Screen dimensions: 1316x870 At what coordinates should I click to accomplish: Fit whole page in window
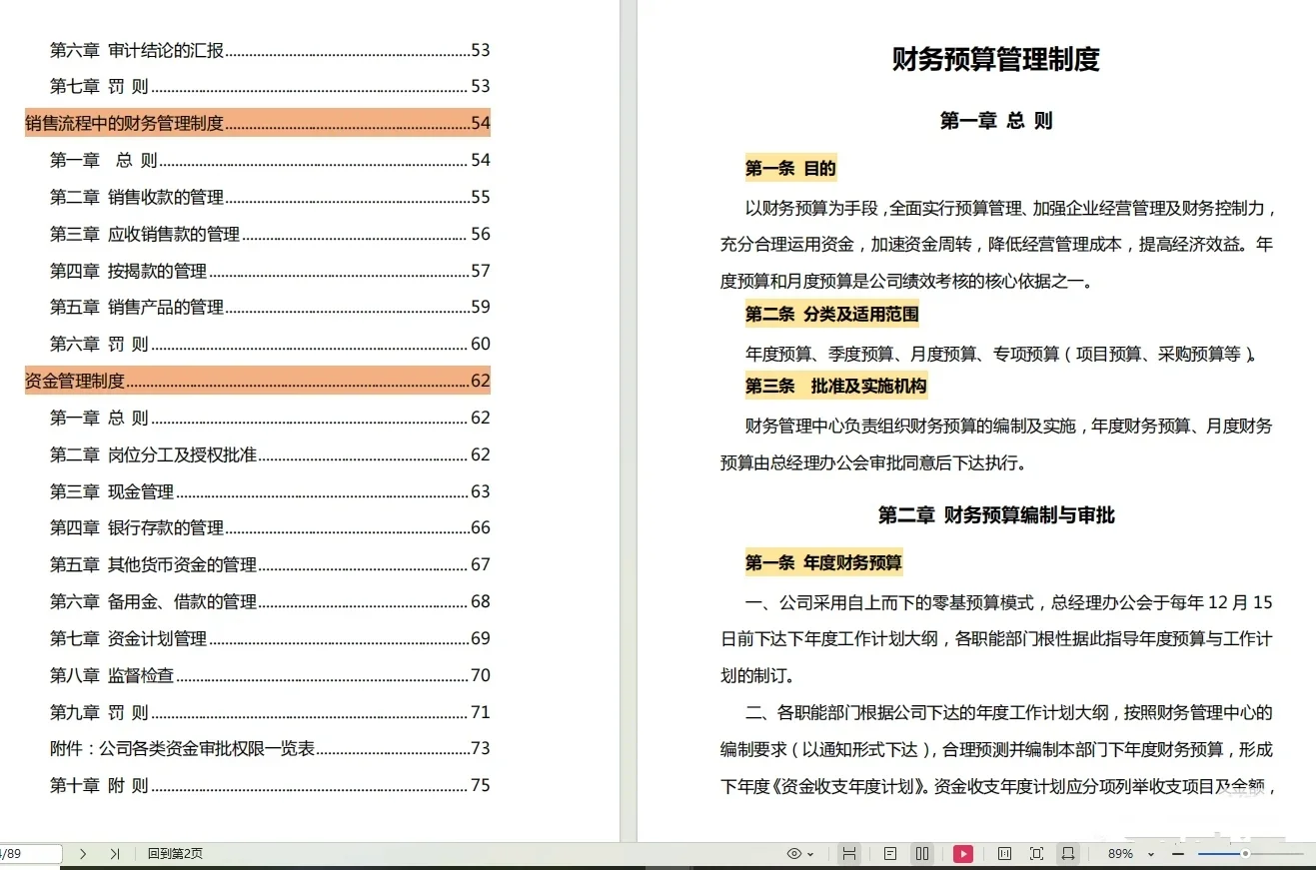point(1036,854)
